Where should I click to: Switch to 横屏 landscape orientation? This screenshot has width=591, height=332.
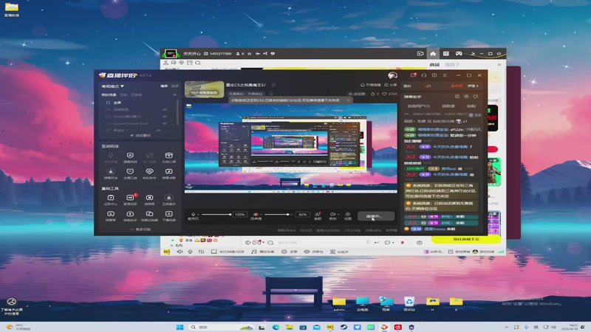coord(164,86)
